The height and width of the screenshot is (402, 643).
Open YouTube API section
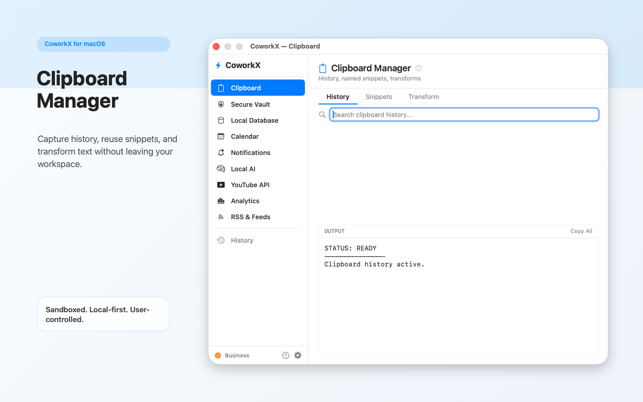pos(258,185)
